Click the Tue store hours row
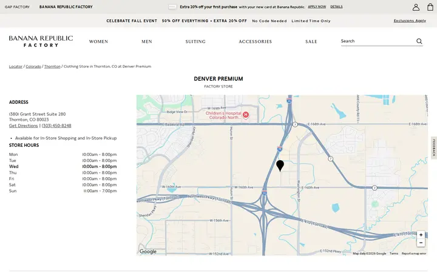Viewport: 437px width, 273px height. pyautogui.click(x=63, y=160)
